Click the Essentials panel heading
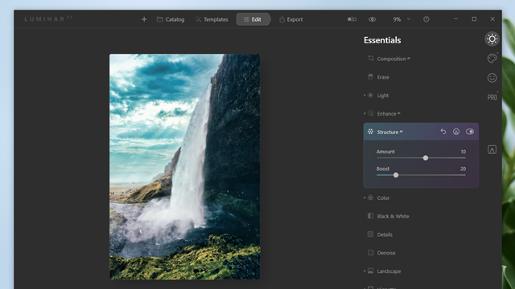This screenshot has width=515, height=289. [x=382, y=40]
